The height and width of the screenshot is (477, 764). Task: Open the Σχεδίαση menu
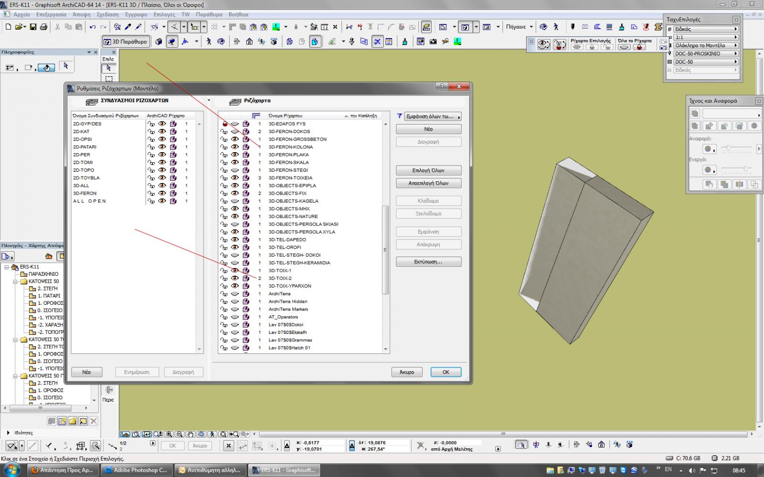point(107,14)
